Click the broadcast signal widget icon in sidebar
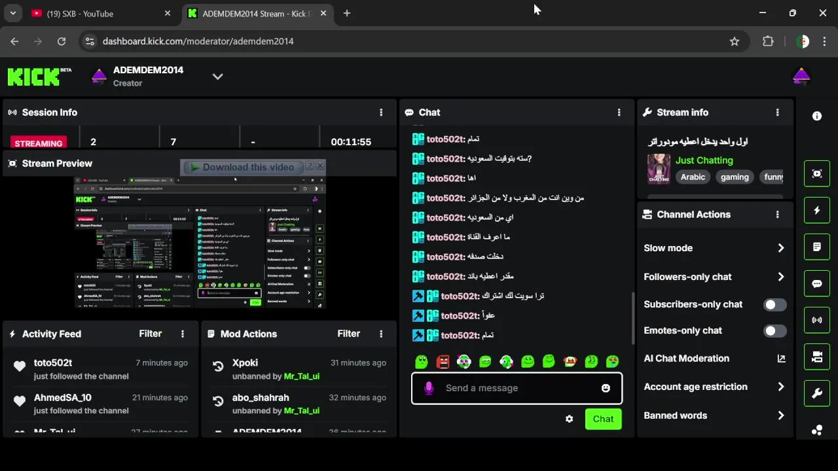Screen dimensions: 838x471 tap(816, 320)
